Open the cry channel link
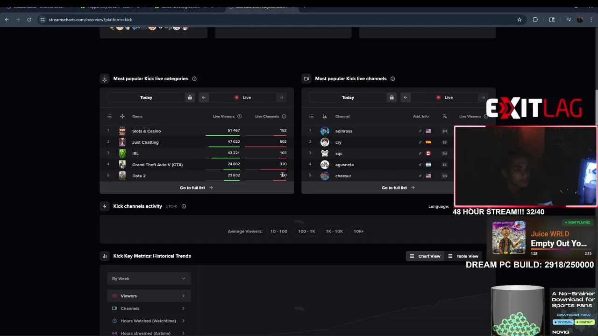Screen dimensions: 598x336 [338, 142]
